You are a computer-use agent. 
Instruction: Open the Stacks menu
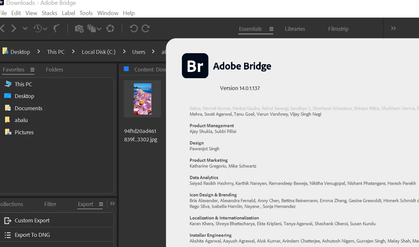[49, 13]
